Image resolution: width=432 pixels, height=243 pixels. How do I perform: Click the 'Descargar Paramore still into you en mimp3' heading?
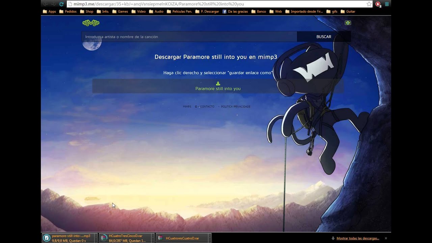[x=216, y=57]
